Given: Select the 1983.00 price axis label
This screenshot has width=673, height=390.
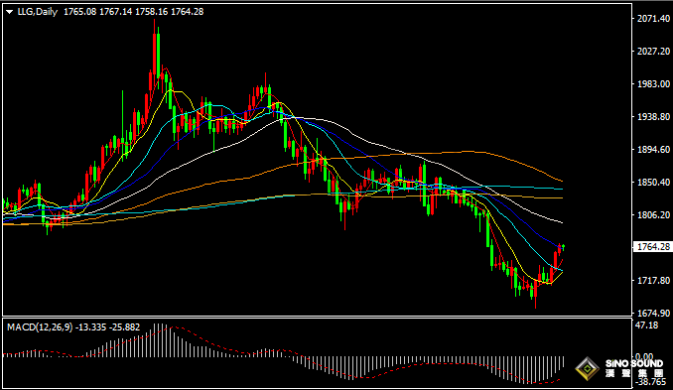Looking at the screenshot, I should click(654, 84).
